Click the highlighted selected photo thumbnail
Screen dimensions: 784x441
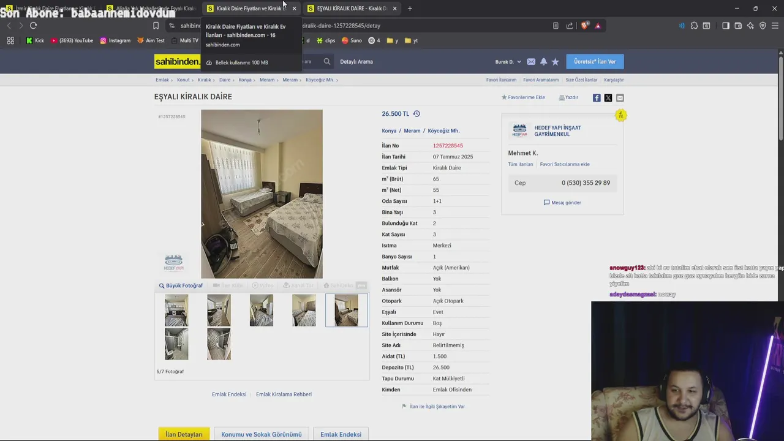(346, 310)
